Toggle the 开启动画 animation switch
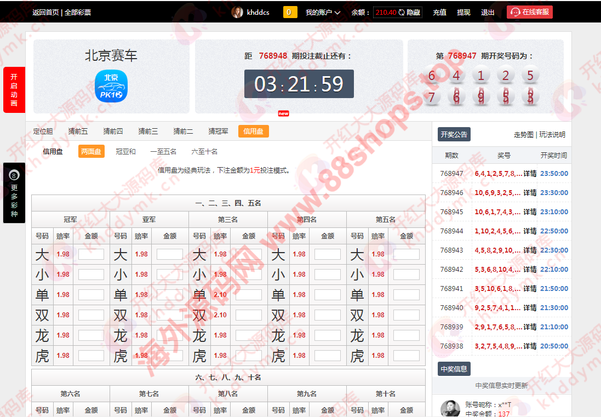 click(14, 90)
